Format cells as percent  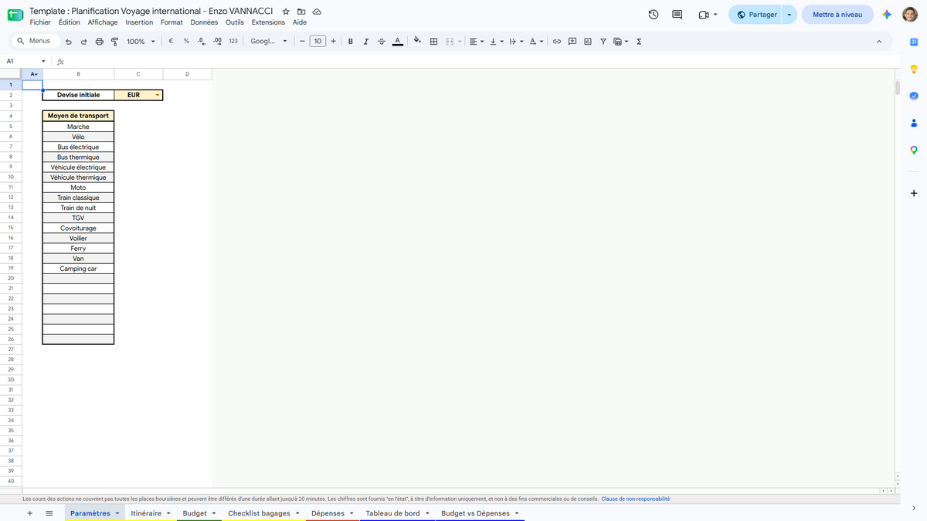[x=186, y=42]
